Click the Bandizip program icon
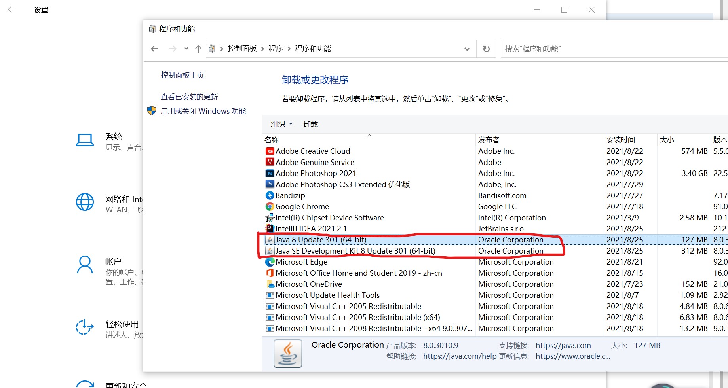Screen dimensions: 728x388 point(270,195)
